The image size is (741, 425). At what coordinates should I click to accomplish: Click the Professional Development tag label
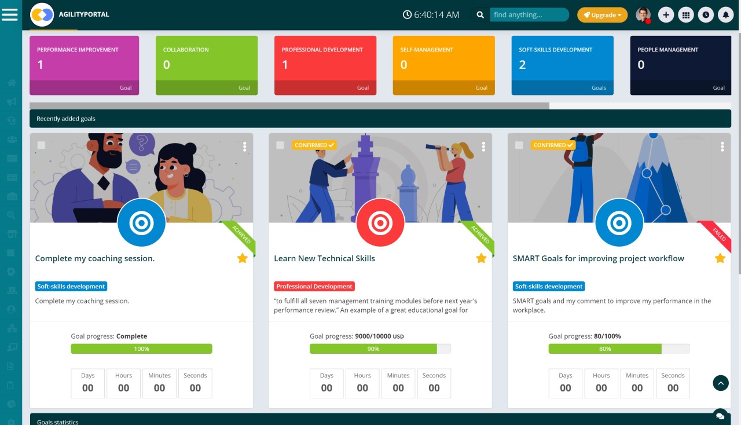point(314,286)
